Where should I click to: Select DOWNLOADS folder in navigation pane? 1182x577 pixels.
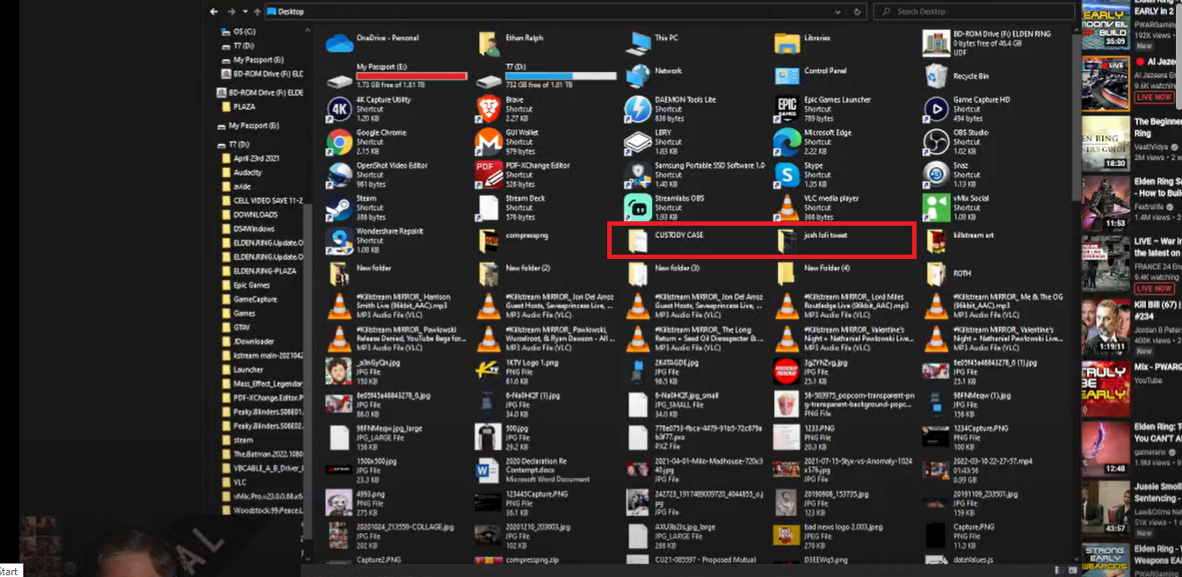pos(250,214)
